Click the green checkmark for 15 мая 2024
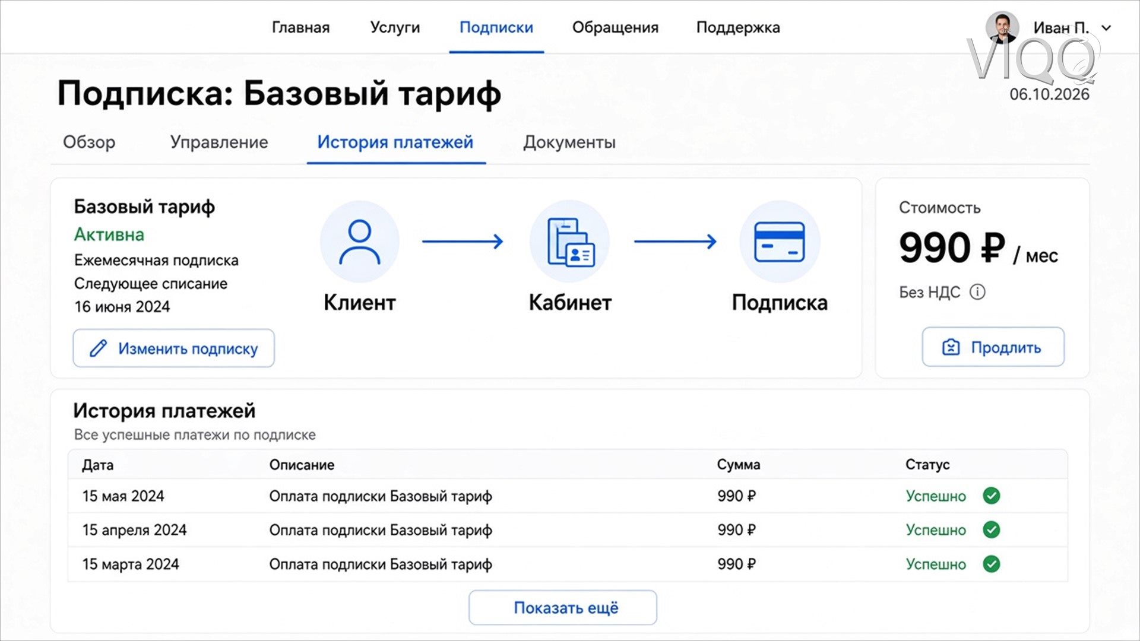Image resolution: width=1140 pixels, height=641 pixels. [991, 496]
